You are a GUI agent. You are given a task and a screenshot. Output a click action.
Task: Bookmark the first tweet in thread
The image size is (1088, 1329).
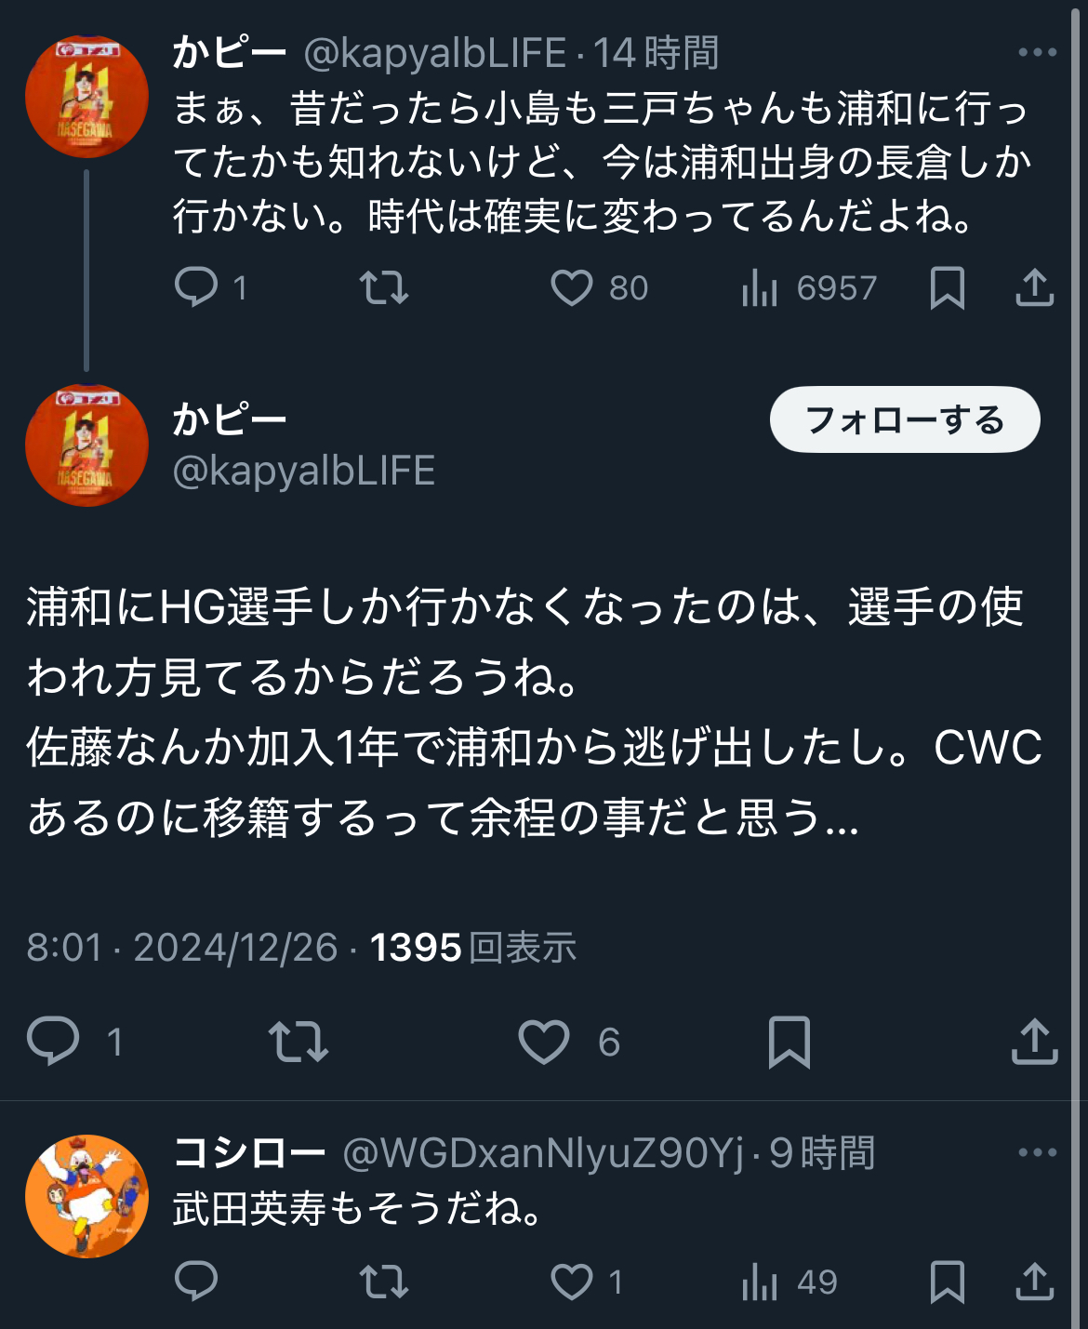pyautogui.click(x=948, y=288)
